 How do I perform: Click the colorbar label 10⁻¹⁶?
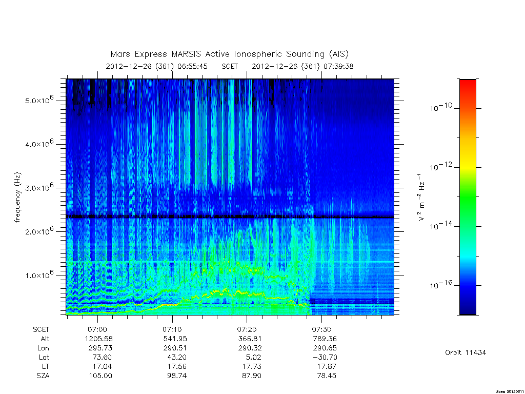click(441, 285)
